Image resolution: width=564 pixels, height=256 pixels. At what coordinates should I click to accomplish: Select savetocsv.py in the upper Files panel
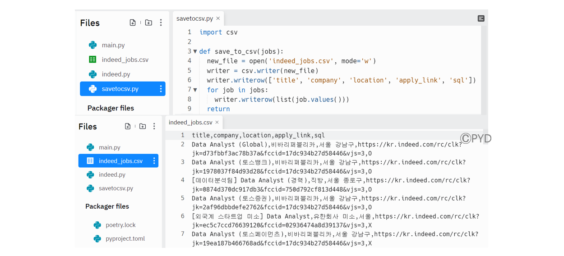coord(123,89)
